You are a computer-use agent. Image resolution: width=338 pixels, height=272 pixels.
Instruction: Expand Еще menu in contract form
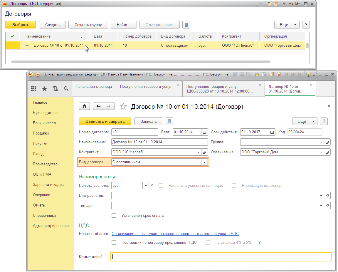(305, 121)
